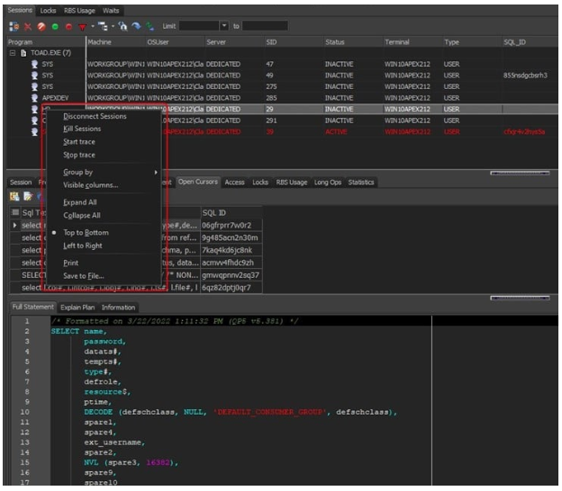Click the session browser refresh icon

click(14, 26)
